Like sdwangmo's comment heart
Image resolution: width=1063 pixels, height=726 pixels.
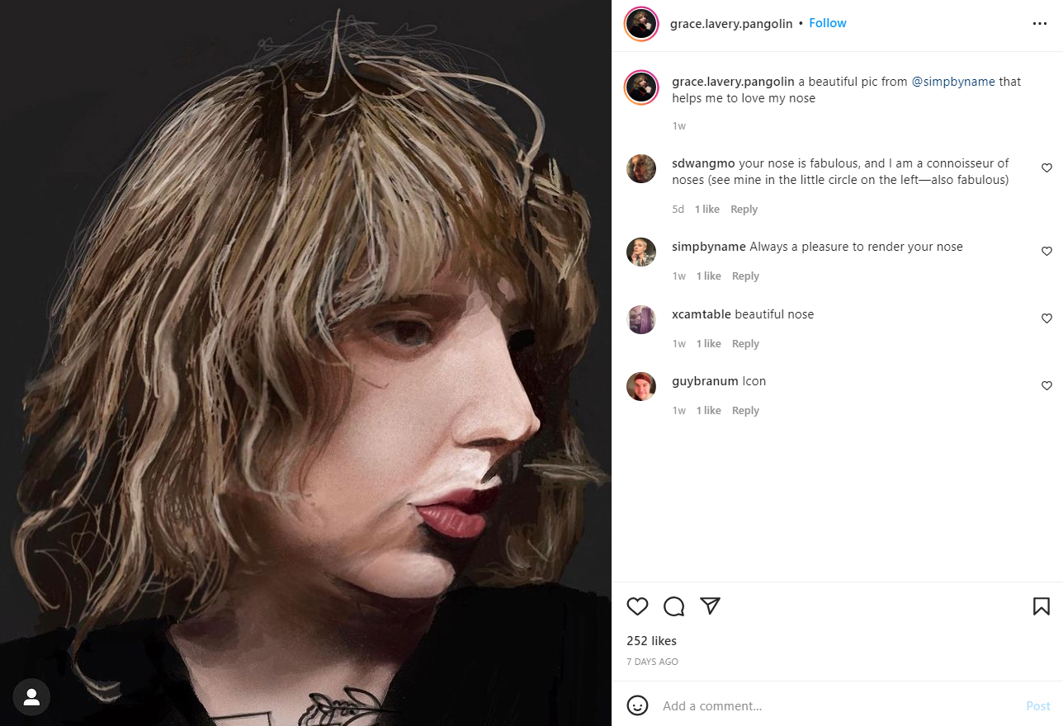click(1046, 167)
